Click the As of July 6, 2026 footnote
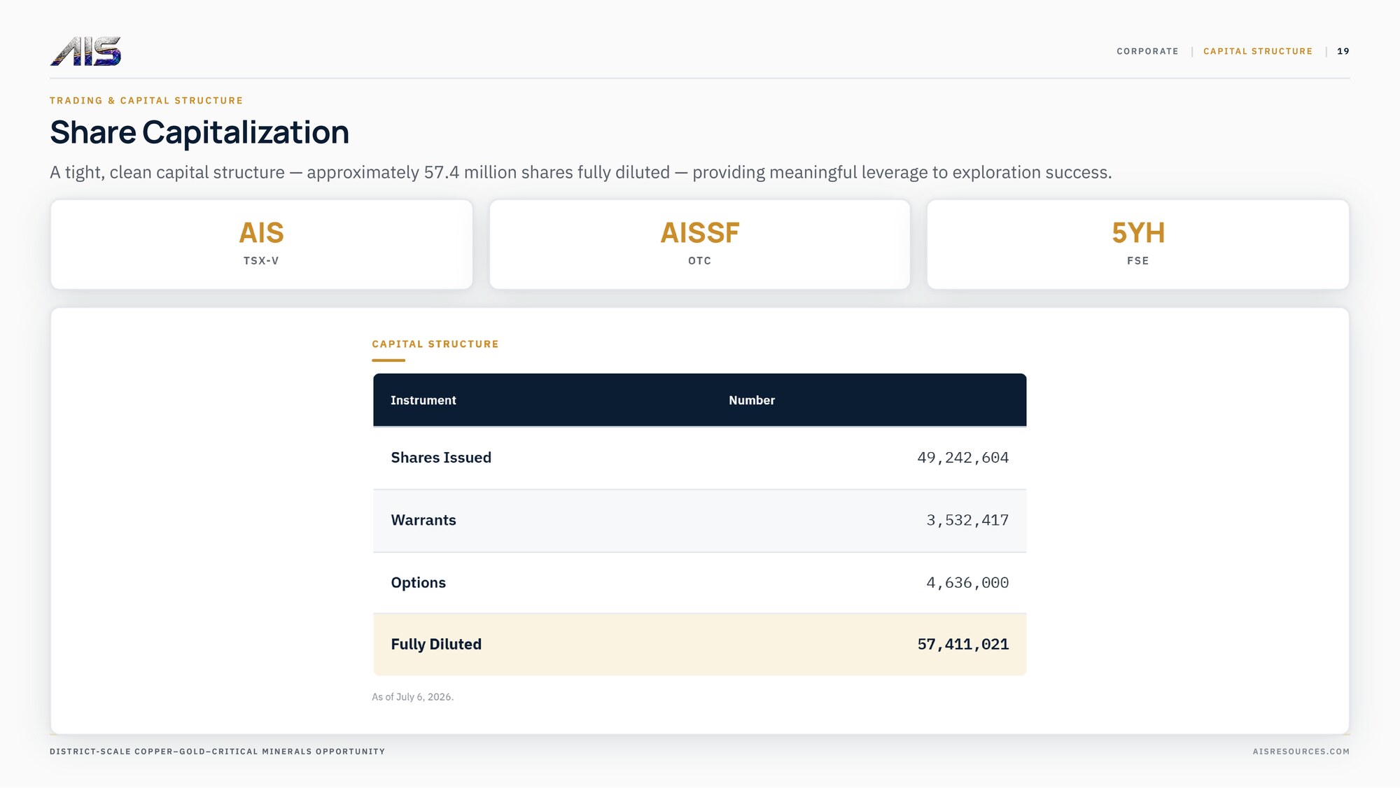 pyautogui.click(x=413, y=697)
